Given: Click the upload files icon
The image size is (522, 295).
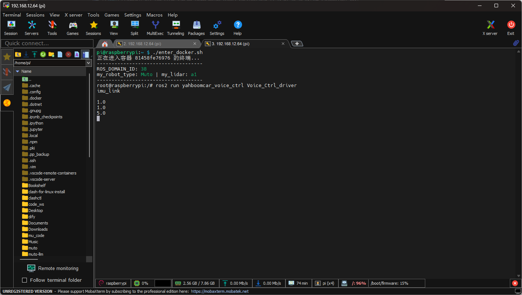Looking at the screenshot, I should 35,54.
